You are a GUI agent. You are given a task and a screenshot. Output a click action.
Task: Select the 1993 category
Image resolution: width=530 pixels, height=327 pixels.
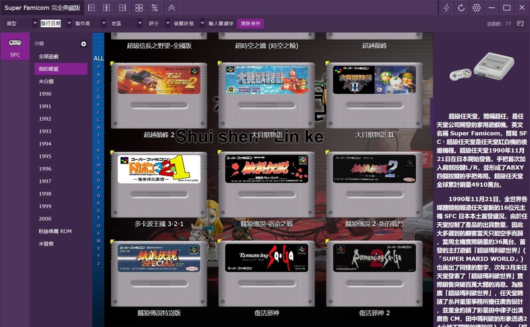61,131
